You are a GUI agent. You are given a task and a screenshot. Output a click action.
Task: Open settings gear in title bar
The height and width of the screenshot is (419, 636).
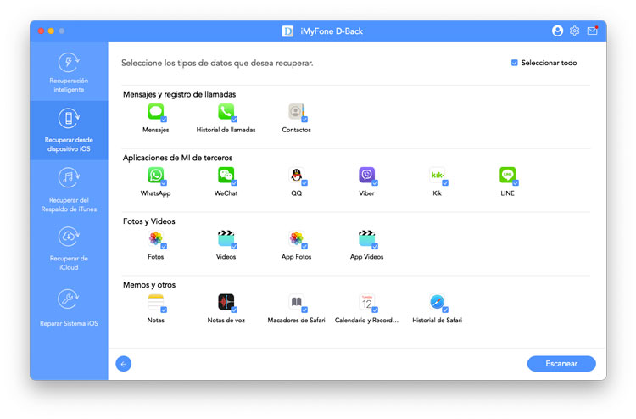(x=574, y=31)
